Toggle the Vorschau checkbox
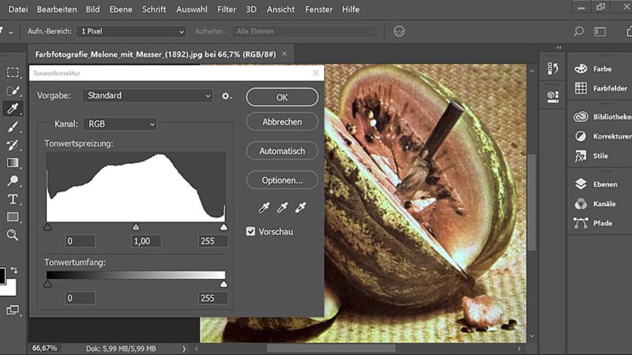Screen dimensions: 632x355 [x=251, y=232]
